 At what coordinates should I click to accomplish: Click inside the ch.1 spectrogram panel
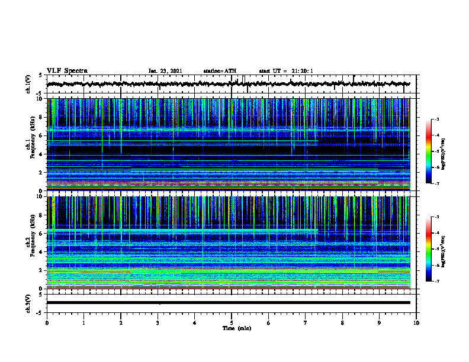pyautogui.click(x=229, y=144)
